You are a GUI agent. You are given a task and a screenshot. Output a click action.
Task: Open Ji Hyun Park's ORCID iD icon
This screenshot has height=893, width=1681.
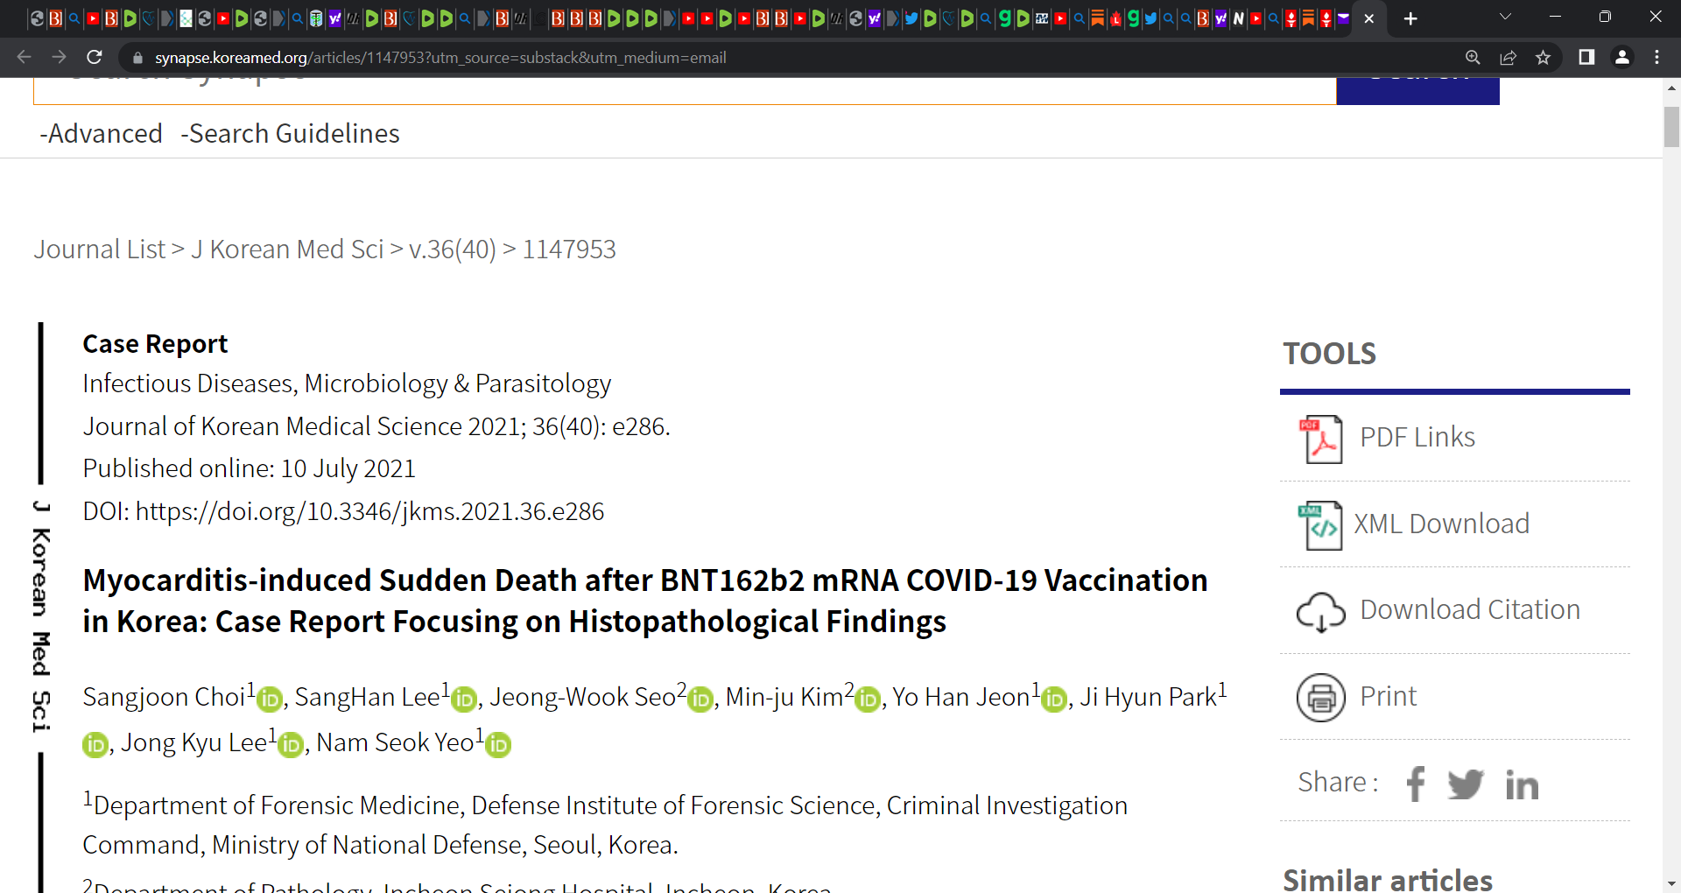tap(95, 745)
